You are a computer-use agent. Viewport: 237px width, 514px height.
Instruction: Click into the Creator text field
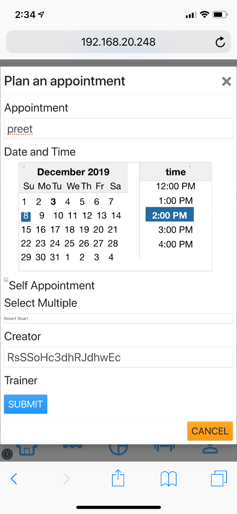click(118, 357)
